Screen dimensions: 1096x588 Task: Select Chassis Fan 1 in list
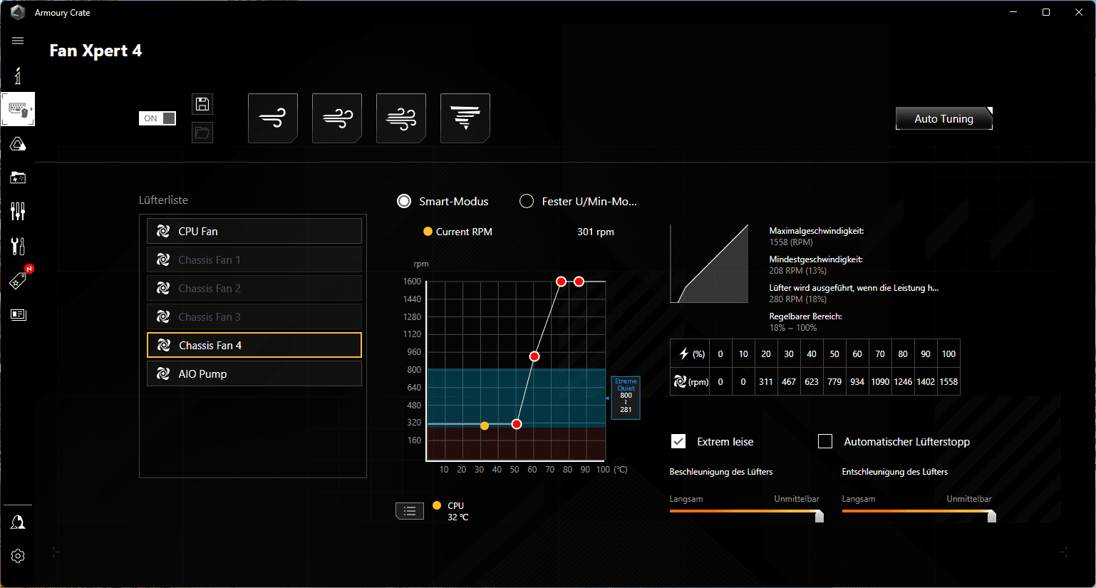click(x=254, y=259)
